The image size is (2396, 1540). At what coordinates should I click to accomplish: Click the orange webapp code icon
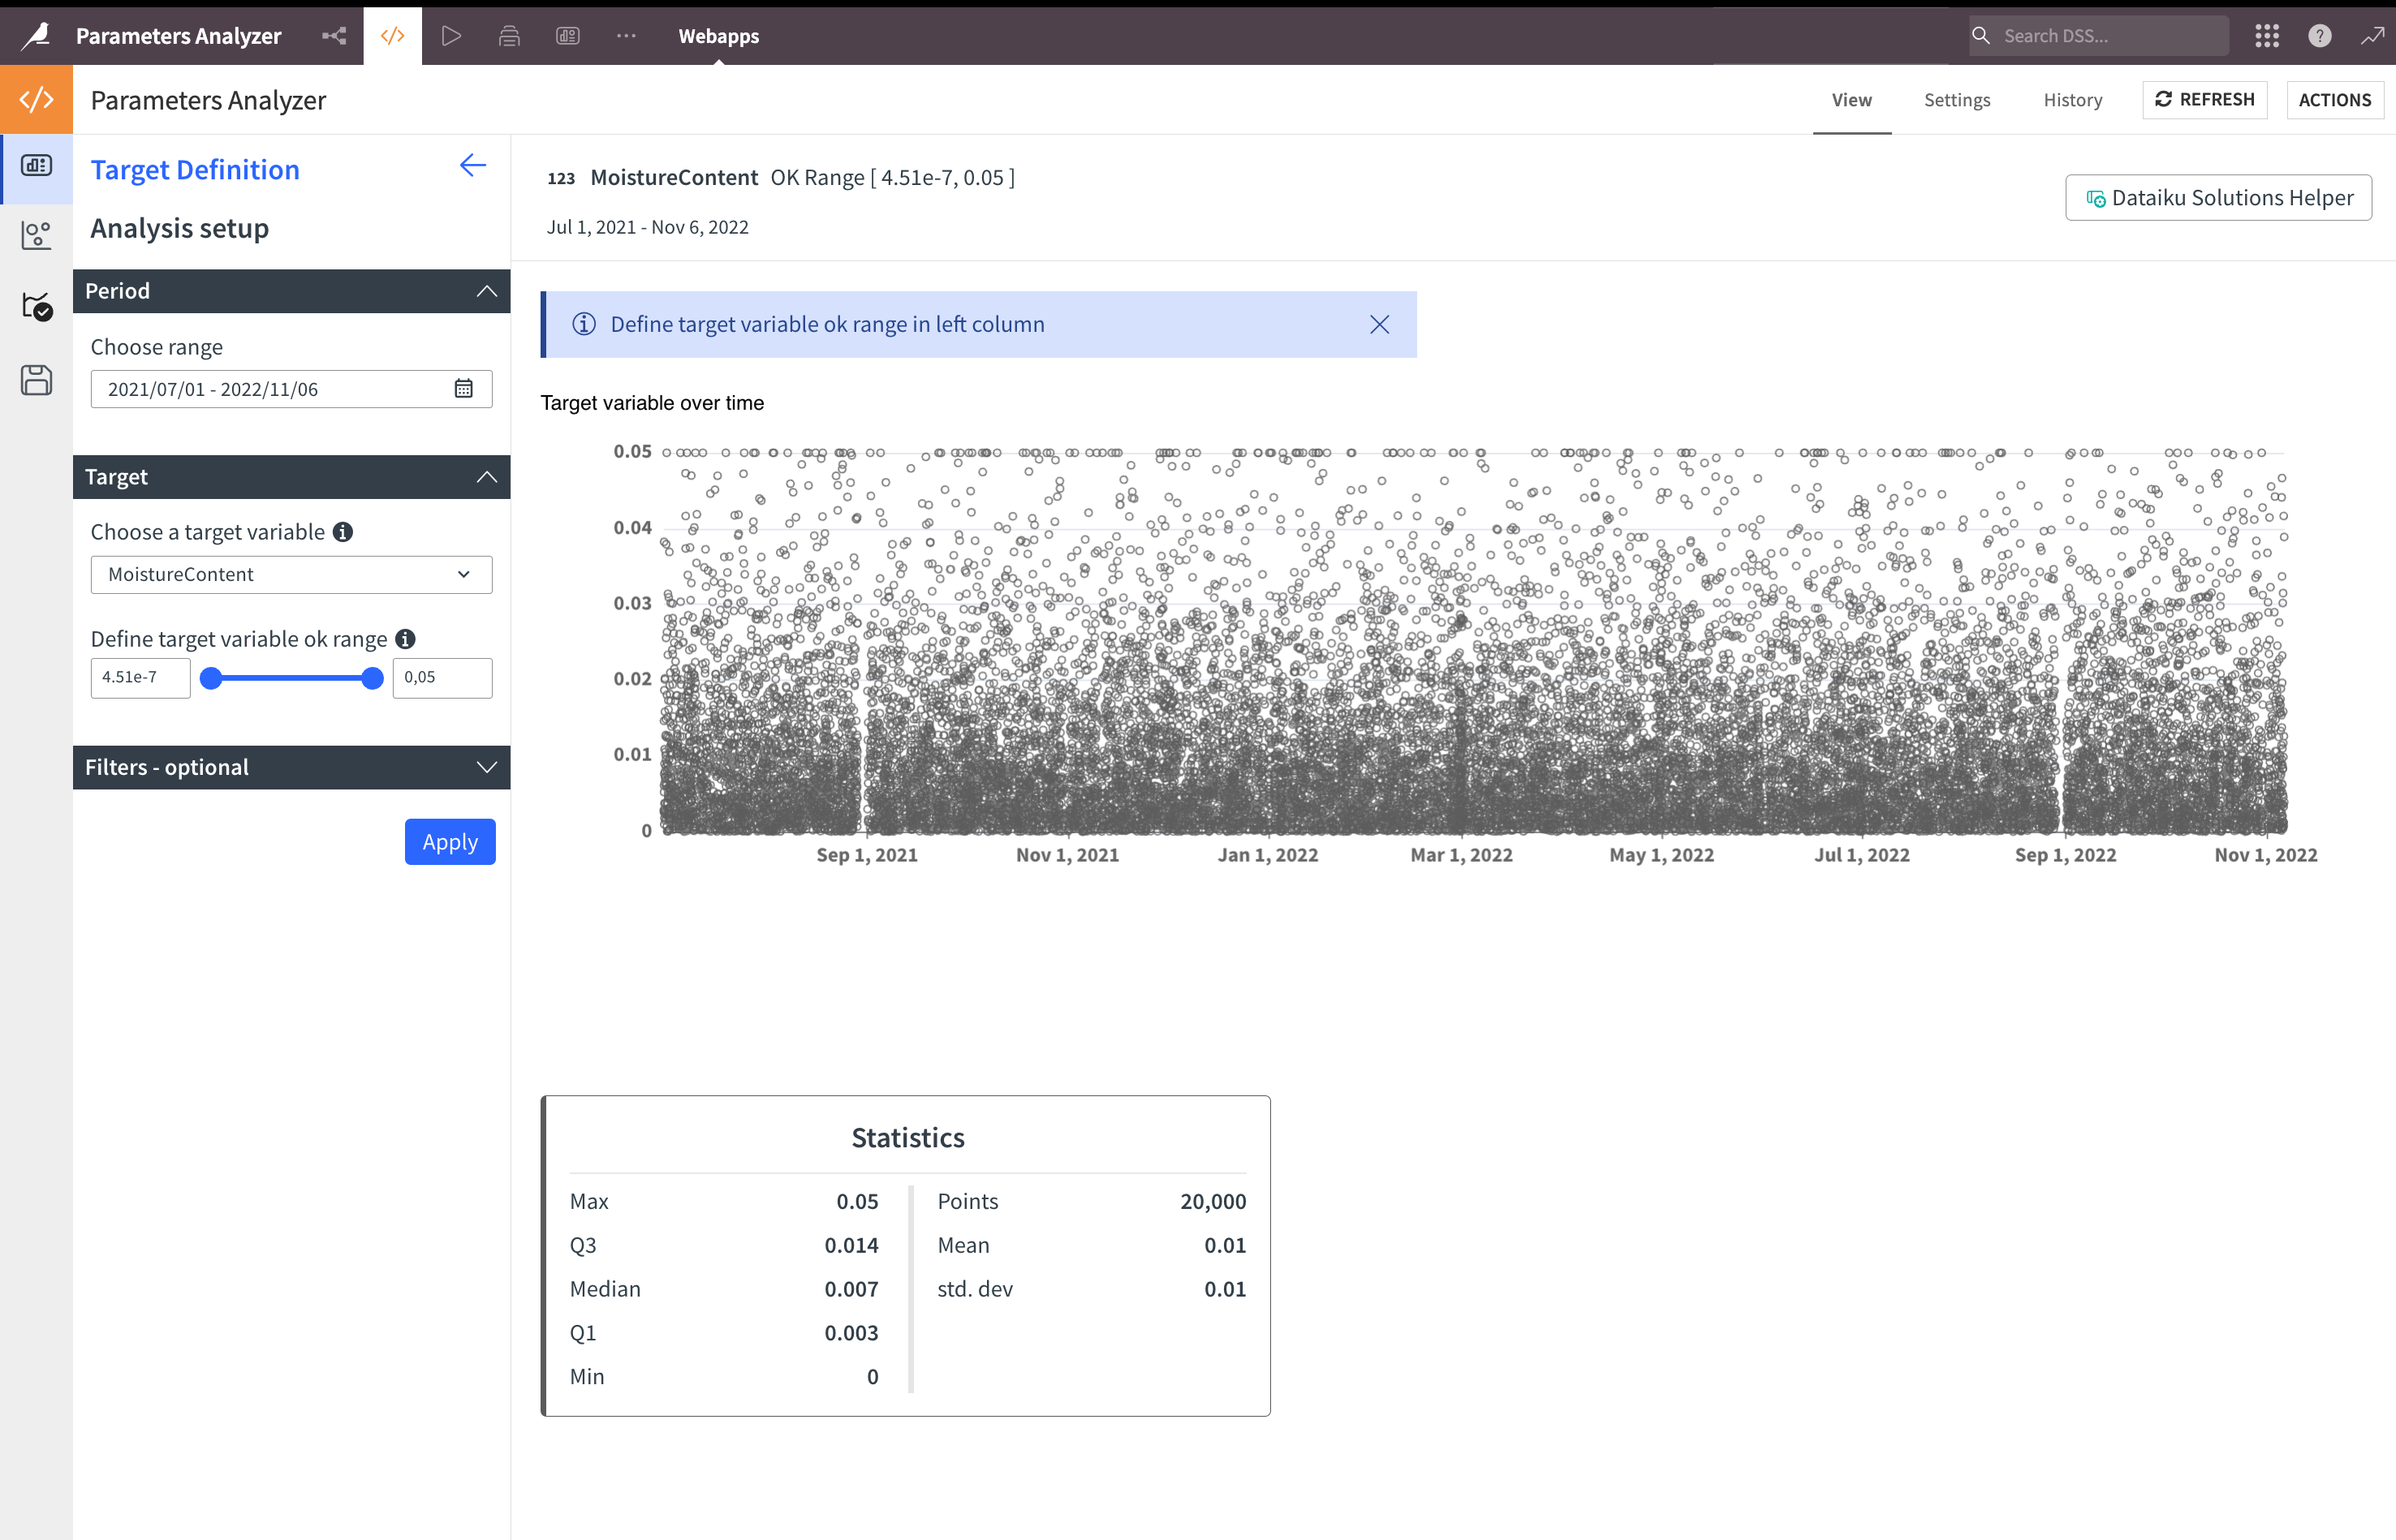point(36,100)
